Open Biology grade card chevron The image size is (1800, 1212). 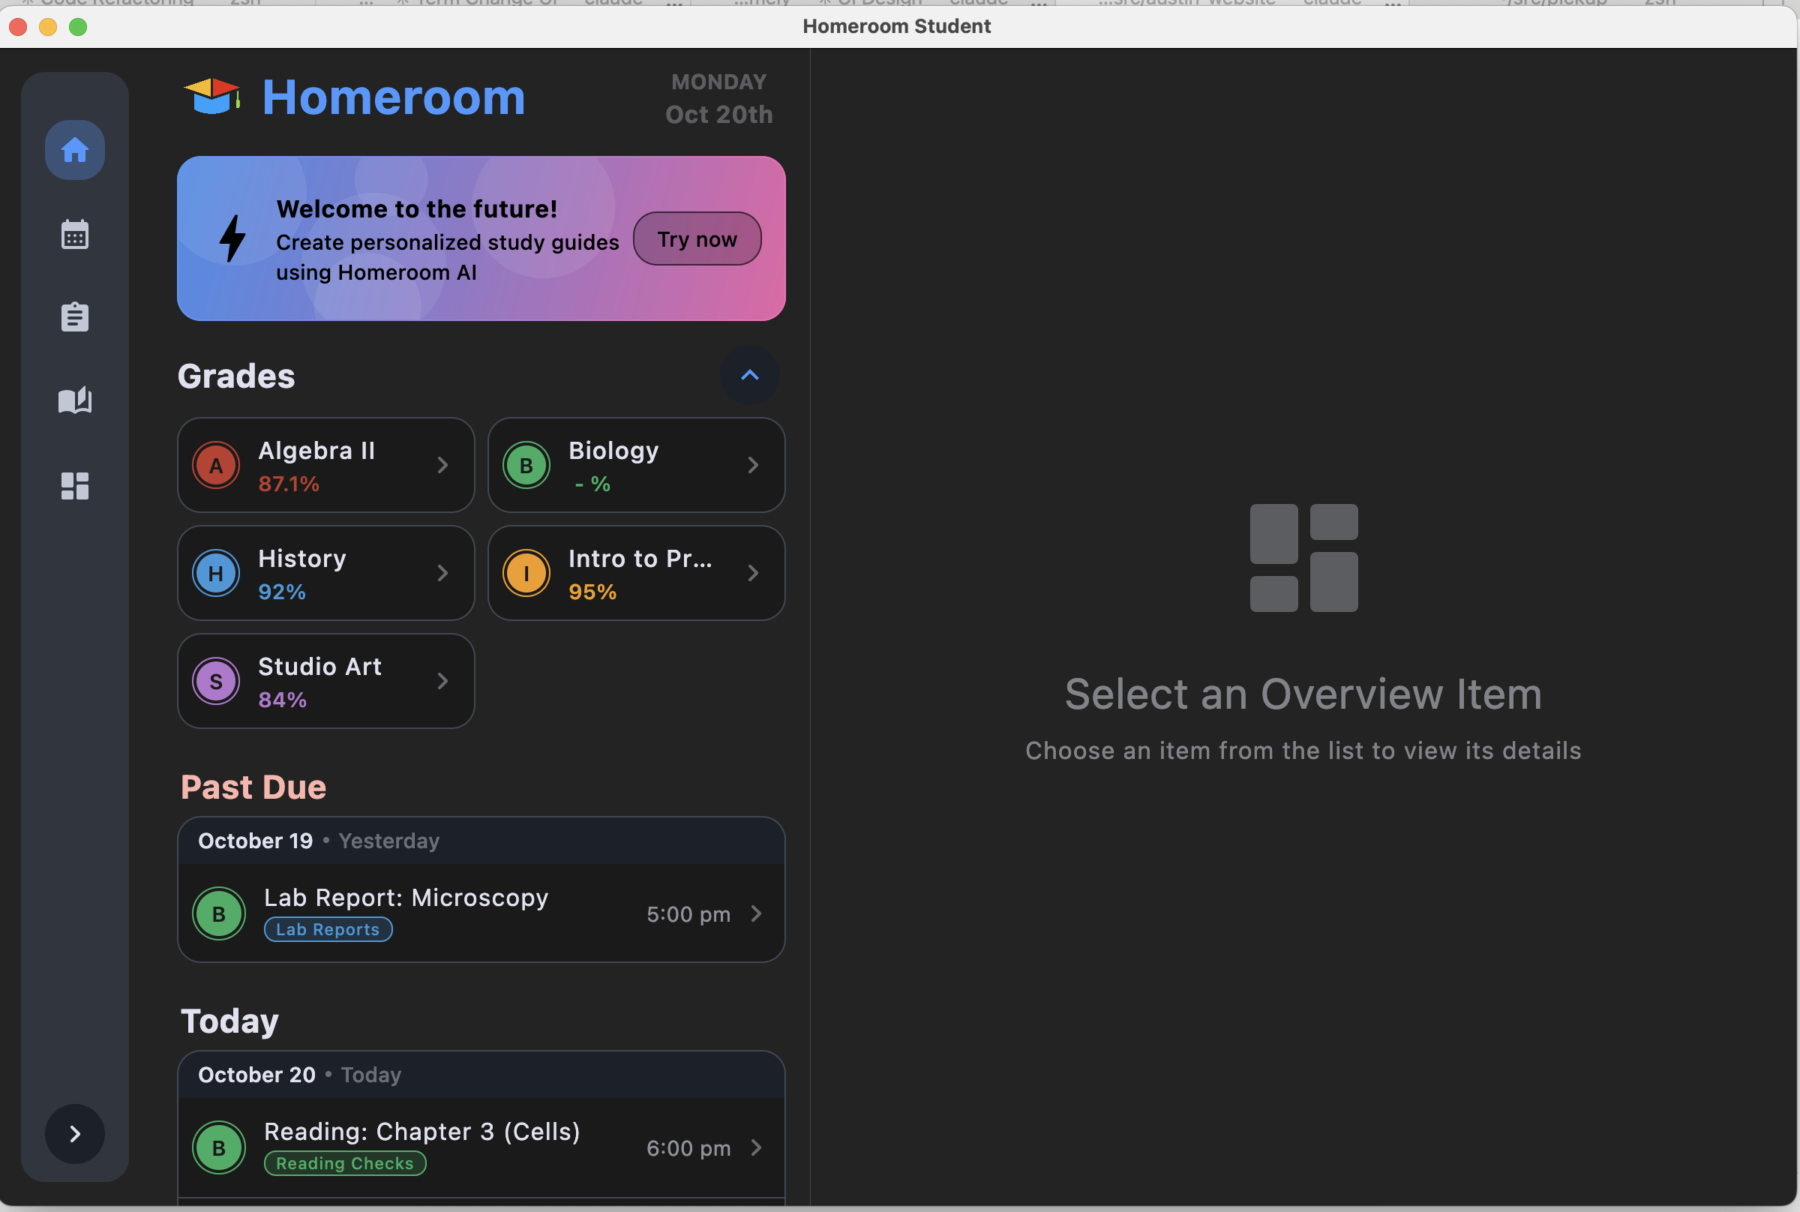[753, 465]
